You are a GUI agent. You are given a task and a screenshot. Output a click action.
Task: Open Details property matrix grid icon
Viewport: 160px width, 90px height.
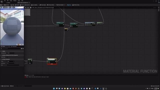pyautogui.click(x=22, y=48)
